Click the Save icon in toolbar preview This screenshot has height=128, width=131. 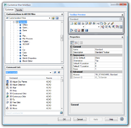tap(79, 23)
